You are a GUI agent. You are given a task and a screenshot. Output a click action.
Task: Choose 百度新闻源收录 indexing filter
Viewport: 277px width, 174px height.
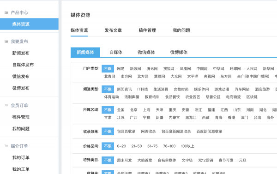click(209, 132)
